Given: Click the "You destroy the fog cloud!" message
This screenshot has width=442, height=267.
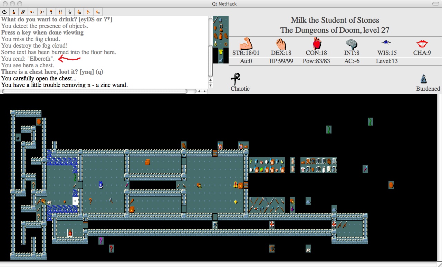Looking at the screenshot, I should (x=35, y=46).
